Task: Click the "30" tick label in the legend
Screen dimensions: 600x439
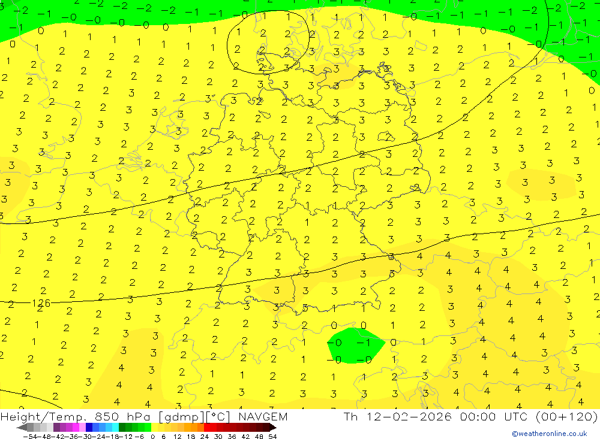Action: pos(218,437)
